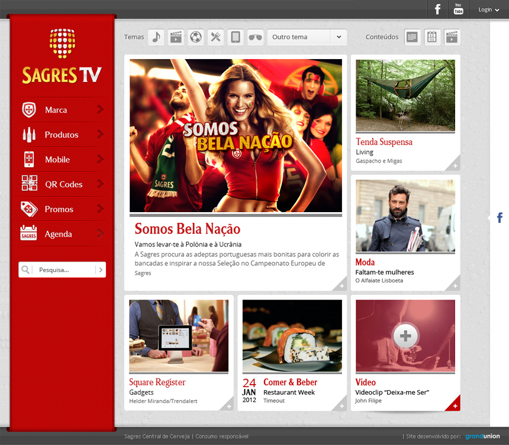
Task: Open the Somos Bela Nação headline
Action: coord(187,229)
